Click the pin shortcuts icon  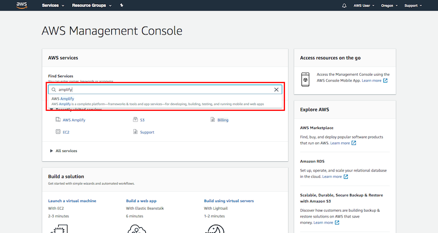point(121,5)
